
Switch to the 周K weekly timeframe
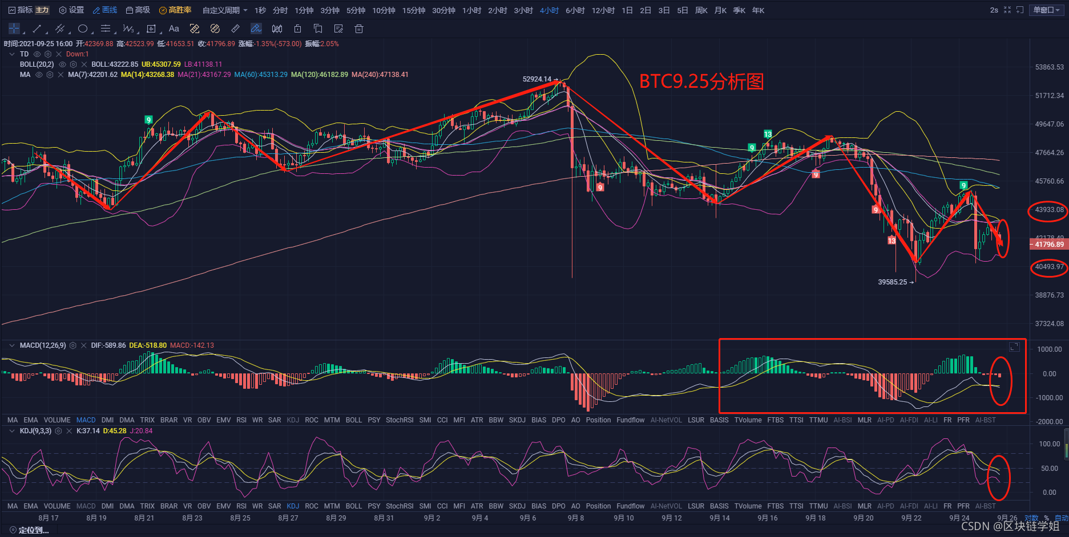(x=701, y=10)
